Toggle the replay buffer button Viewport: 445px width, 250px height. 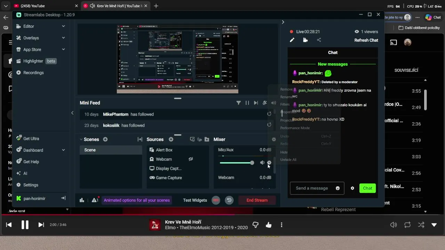pos(229,200)
